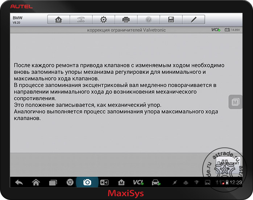Tap the title коррекция ограничителей Valvetronic
The image size is (253, 200).
click(x=126, y=30)
